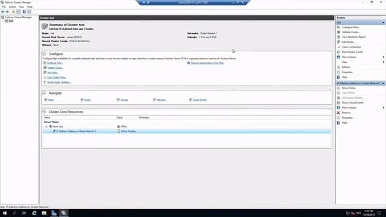
Task: Click the Name column header
Action: [47, 118]
